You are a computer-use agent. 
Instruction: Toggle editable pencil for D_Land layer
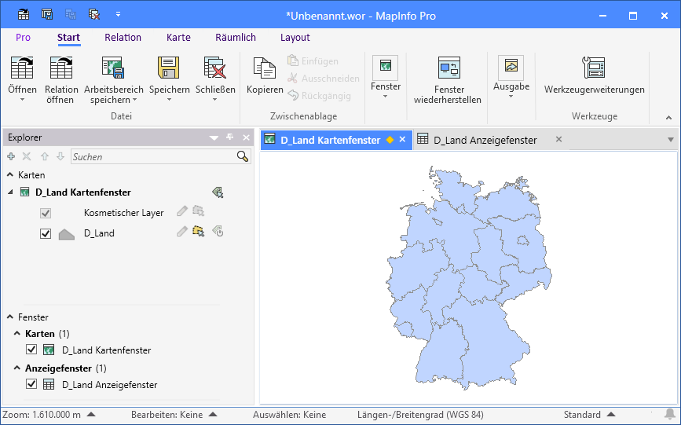(182, 231)
